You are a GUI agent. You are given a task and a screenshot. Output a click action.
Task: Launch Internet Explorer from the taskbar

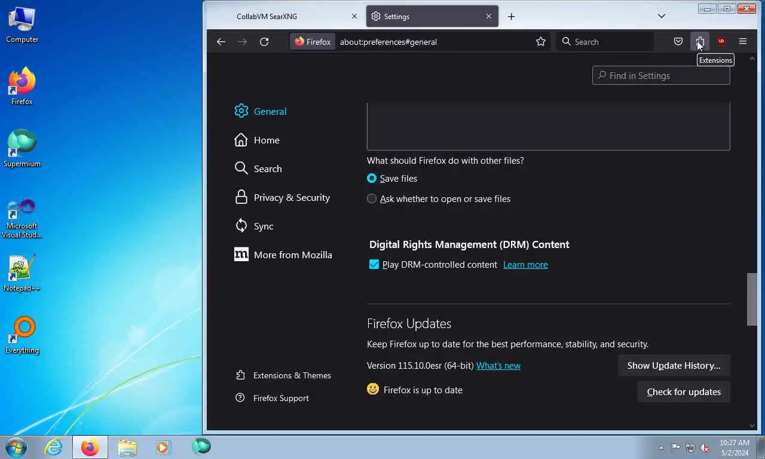53,446
